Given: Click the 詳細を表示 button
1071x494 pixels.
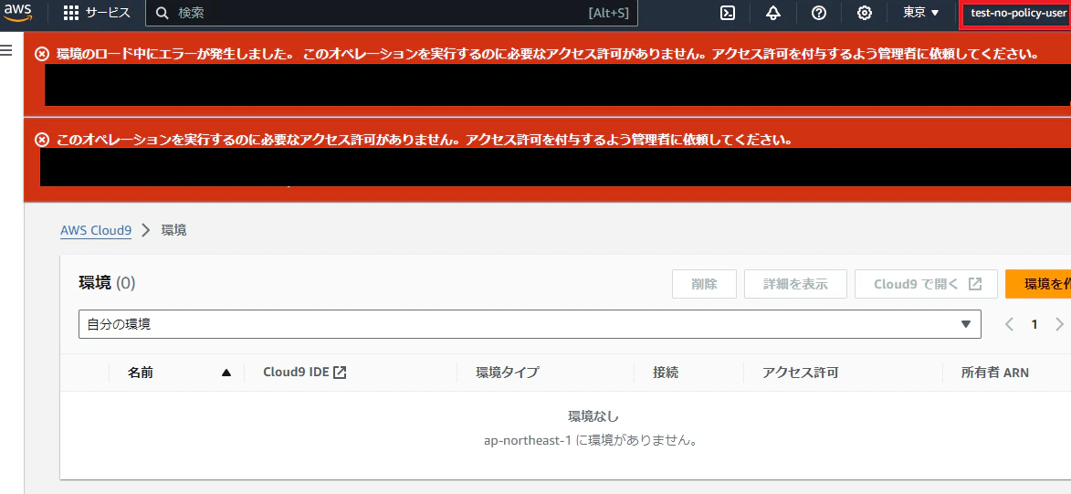Looking at the screenshot, I should 796,284.
